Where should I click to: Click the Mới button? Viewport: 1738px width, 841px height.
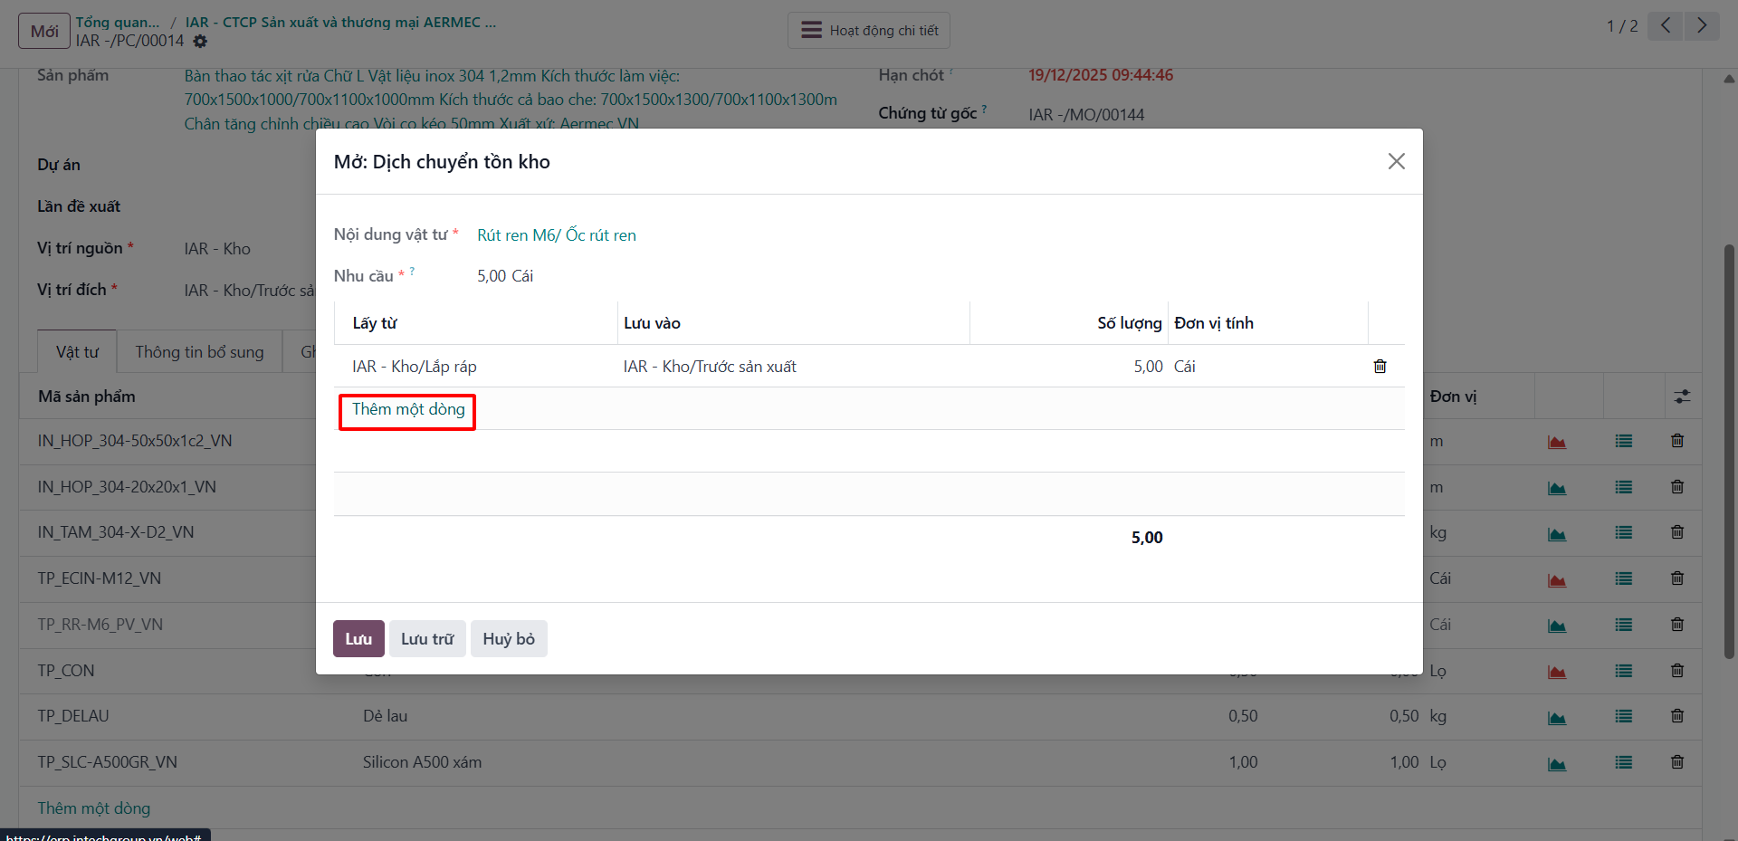tap(44, 31)
